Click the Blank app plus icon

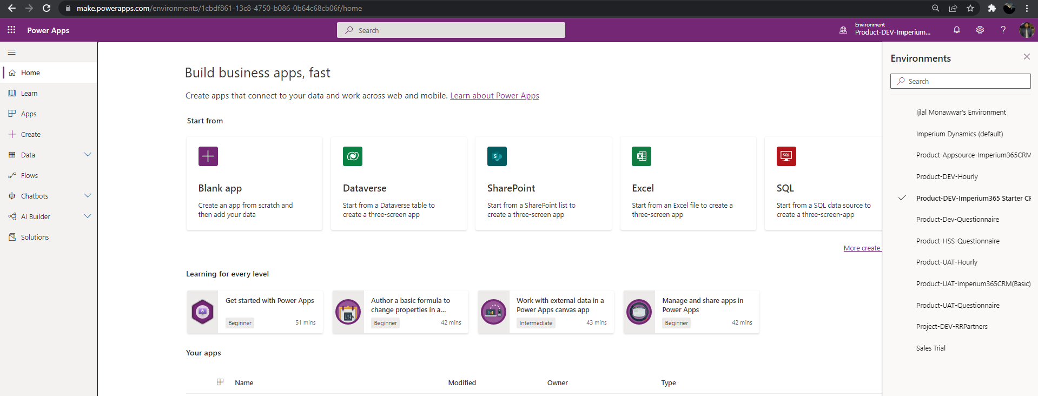coord(208,156)
